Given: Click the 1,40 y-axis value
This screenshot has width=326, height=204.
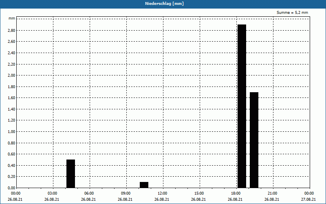Looking at the screenshot, I should pyautogui.click(x=11, y=109).
